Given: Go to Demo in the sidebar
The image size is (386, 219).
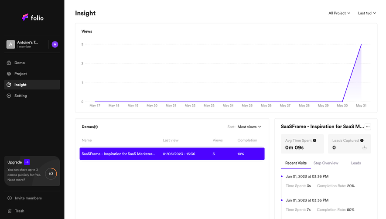Looking at the screenshot, I should pos(32,62).
